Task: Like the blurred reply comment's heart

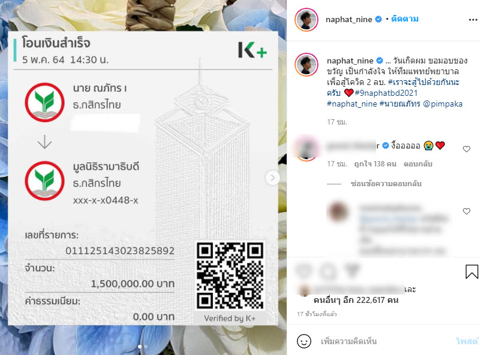Action: [466, 211]
